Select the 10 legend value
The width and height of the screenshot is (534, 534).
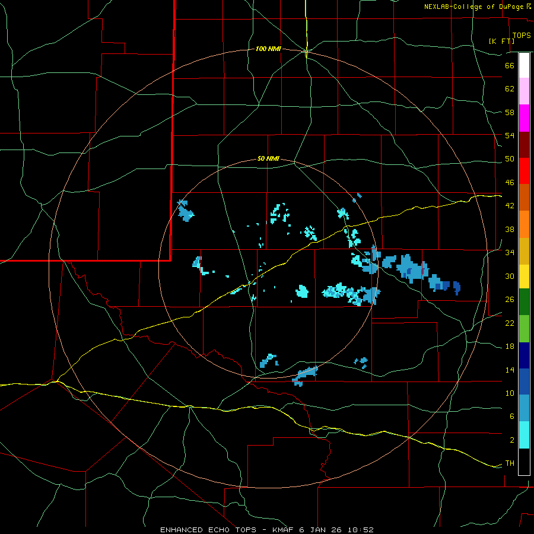[510, 393]
